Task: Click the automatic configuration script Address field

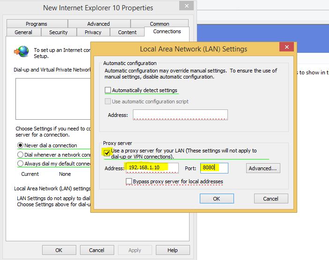Action: pos(180,115)
